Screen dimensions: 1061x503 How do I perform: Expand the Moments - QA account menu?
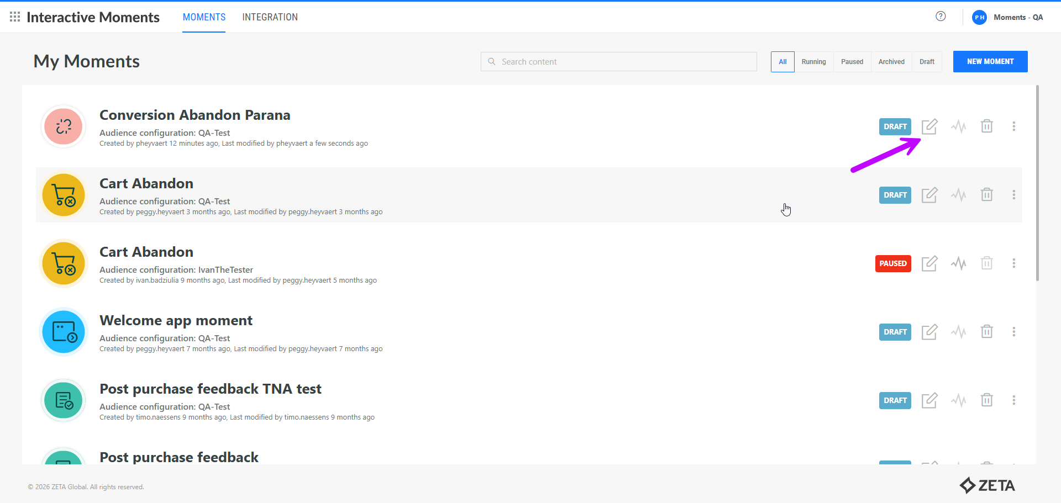coord(1008,17)
